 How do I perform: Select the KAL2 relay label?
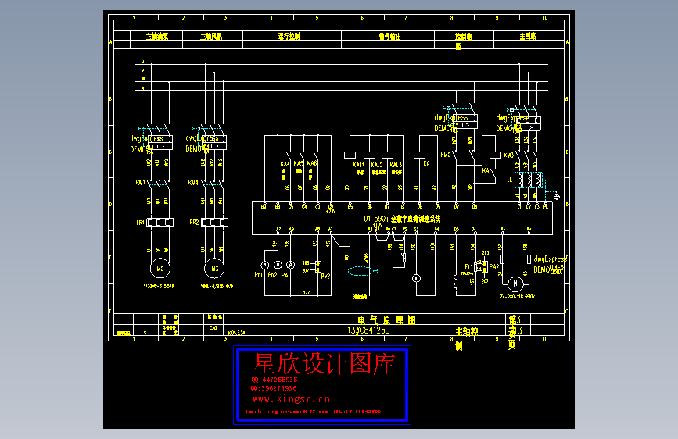(377, 165)
